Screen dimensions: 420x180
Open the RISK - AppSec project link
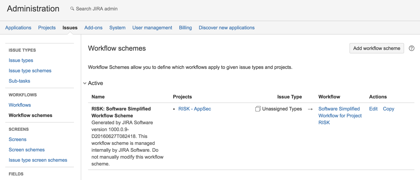click(195, 109)
